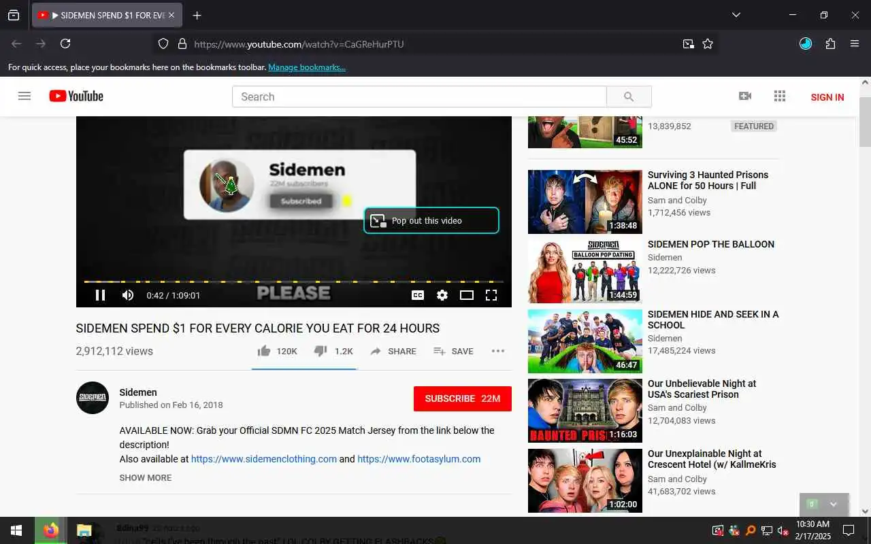Open the network tray icon

point(767,530)
